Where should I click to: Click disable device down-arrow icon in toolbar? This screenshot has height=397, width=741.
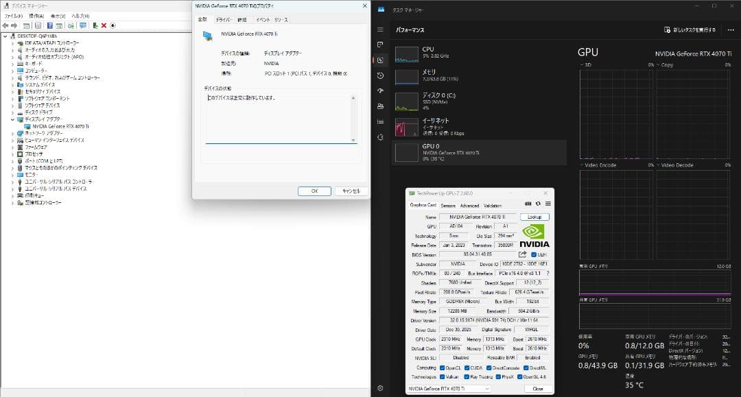click(x=113, y=25)
